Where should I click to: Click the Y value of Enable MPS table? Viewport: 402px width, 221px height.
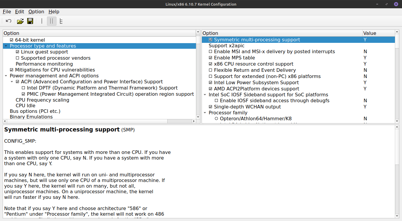365,58
